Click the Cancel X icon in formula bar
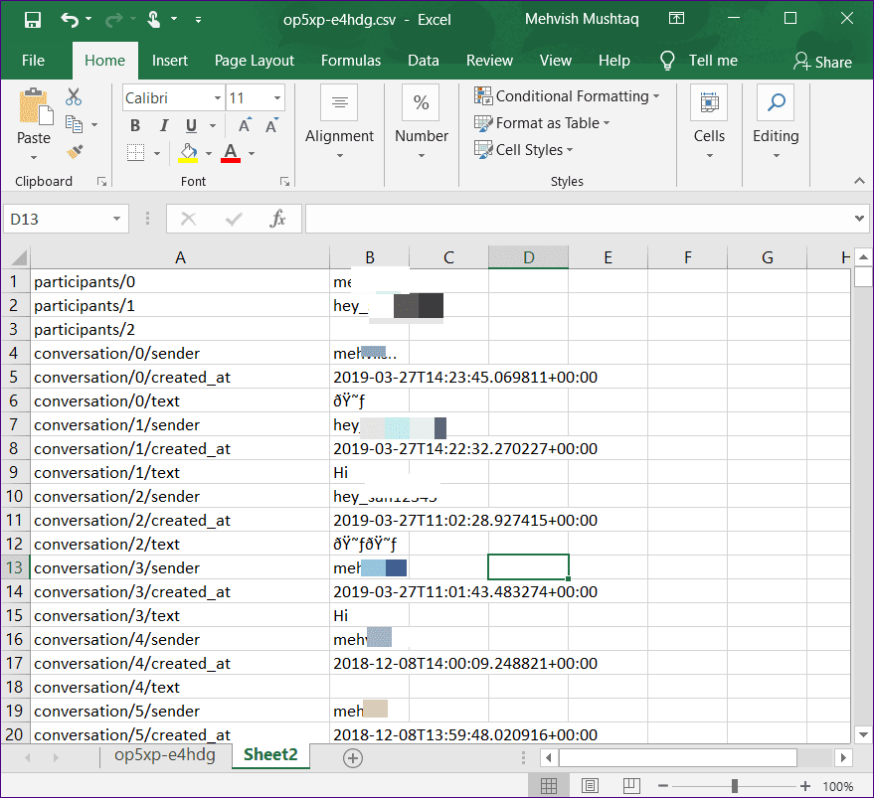This screenshot has height=798, width=874. 188,219
